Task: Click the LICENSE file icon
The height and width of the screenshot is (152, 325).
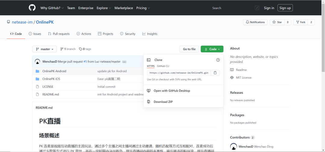Action: point(37,86)
